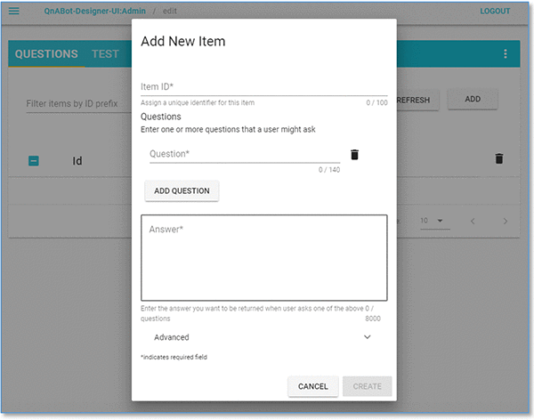
Task: Focus the Filter items by ID prefix field
Action: pyautogui.click(x=78, y=103)
